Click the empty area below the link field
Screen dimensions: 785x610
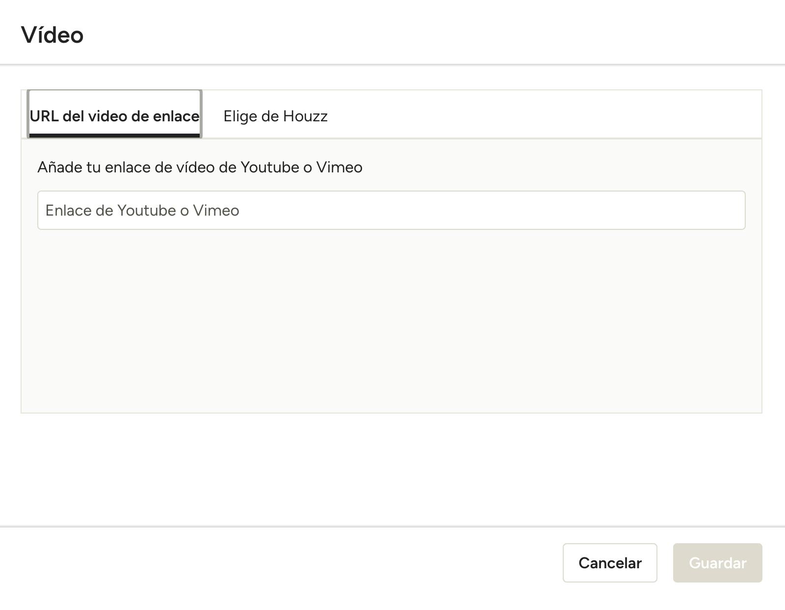coord(392,319)
